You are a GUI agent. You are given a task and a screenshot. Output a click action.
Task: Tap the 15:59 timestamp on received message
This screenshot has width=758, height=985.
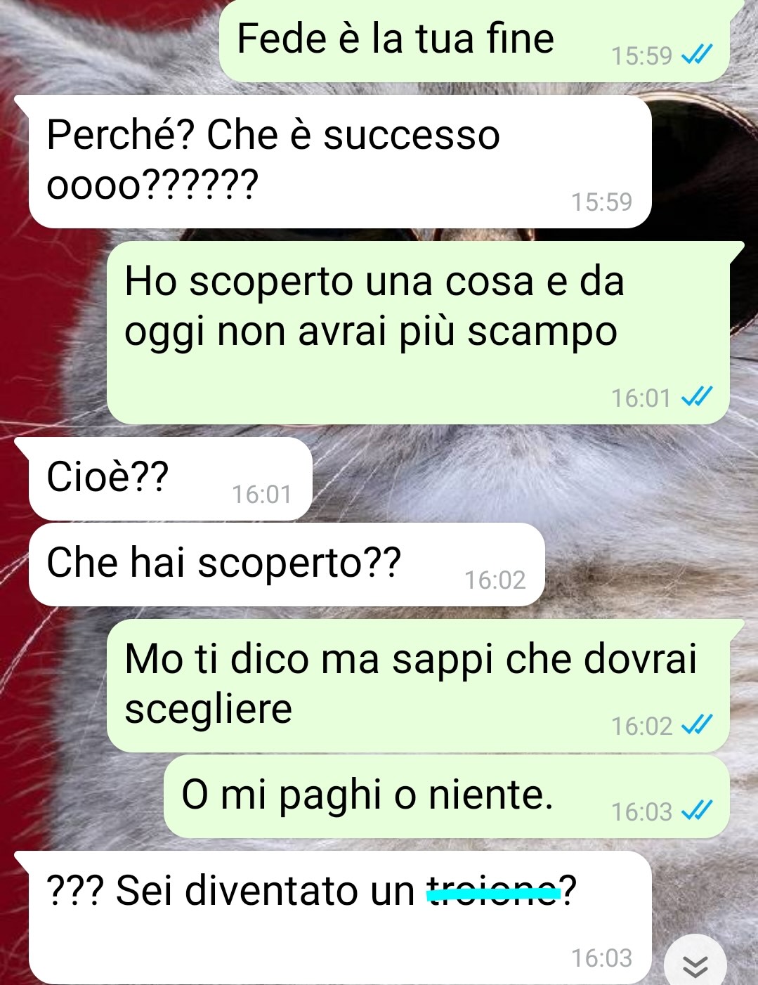[x=601, y=202]
